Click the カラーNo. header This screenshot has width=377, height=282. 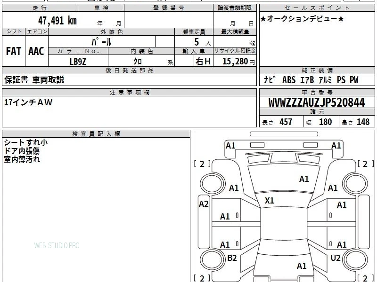[78, 51]
